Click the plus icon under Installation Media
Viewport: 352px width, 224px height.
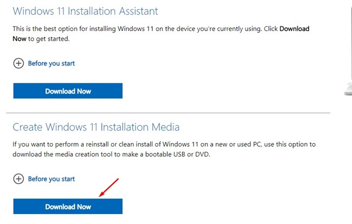(19, 179)
